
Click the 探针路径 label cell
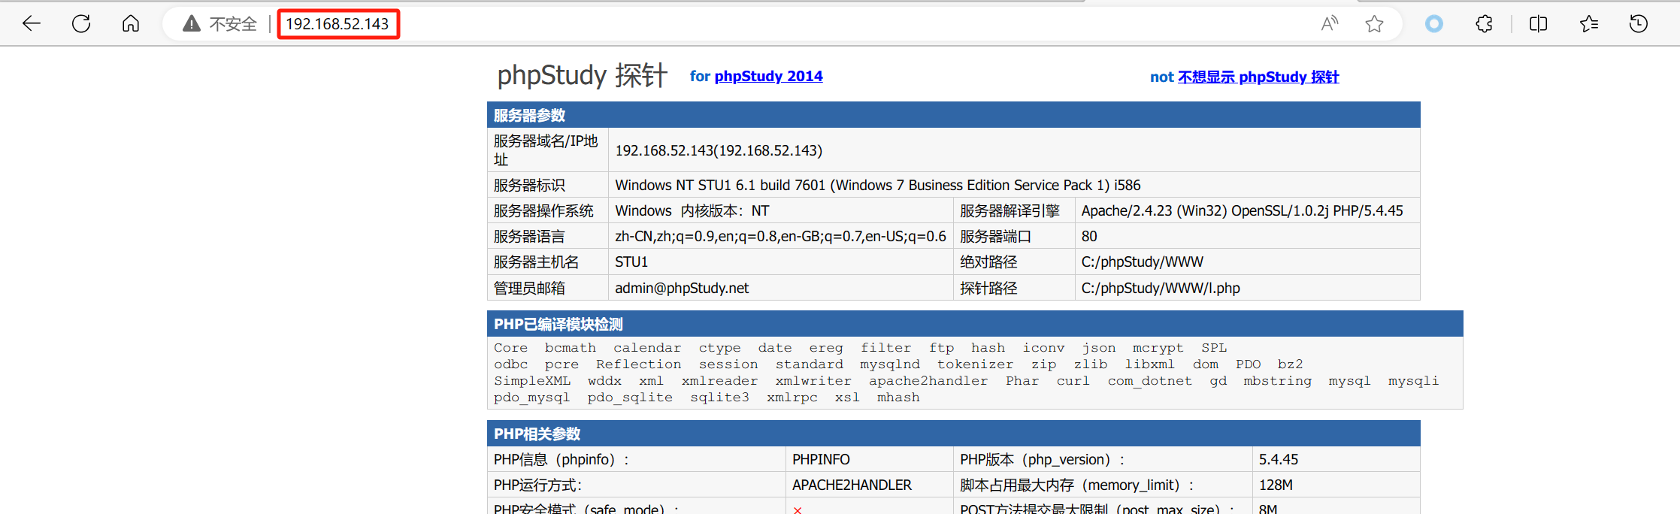[x=1014, y=288]
